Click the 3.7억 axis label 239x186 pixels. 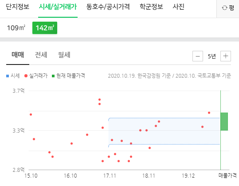pyautogui.click(x=19, y=91)
